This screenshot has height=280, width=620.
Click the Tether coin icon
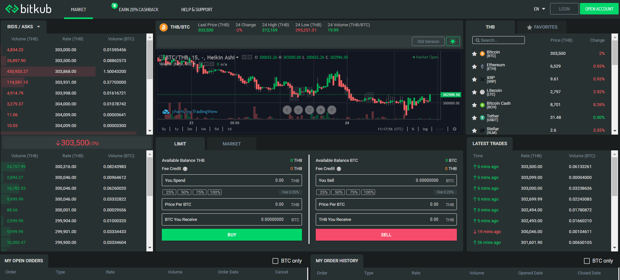click(x=482, y=118)
